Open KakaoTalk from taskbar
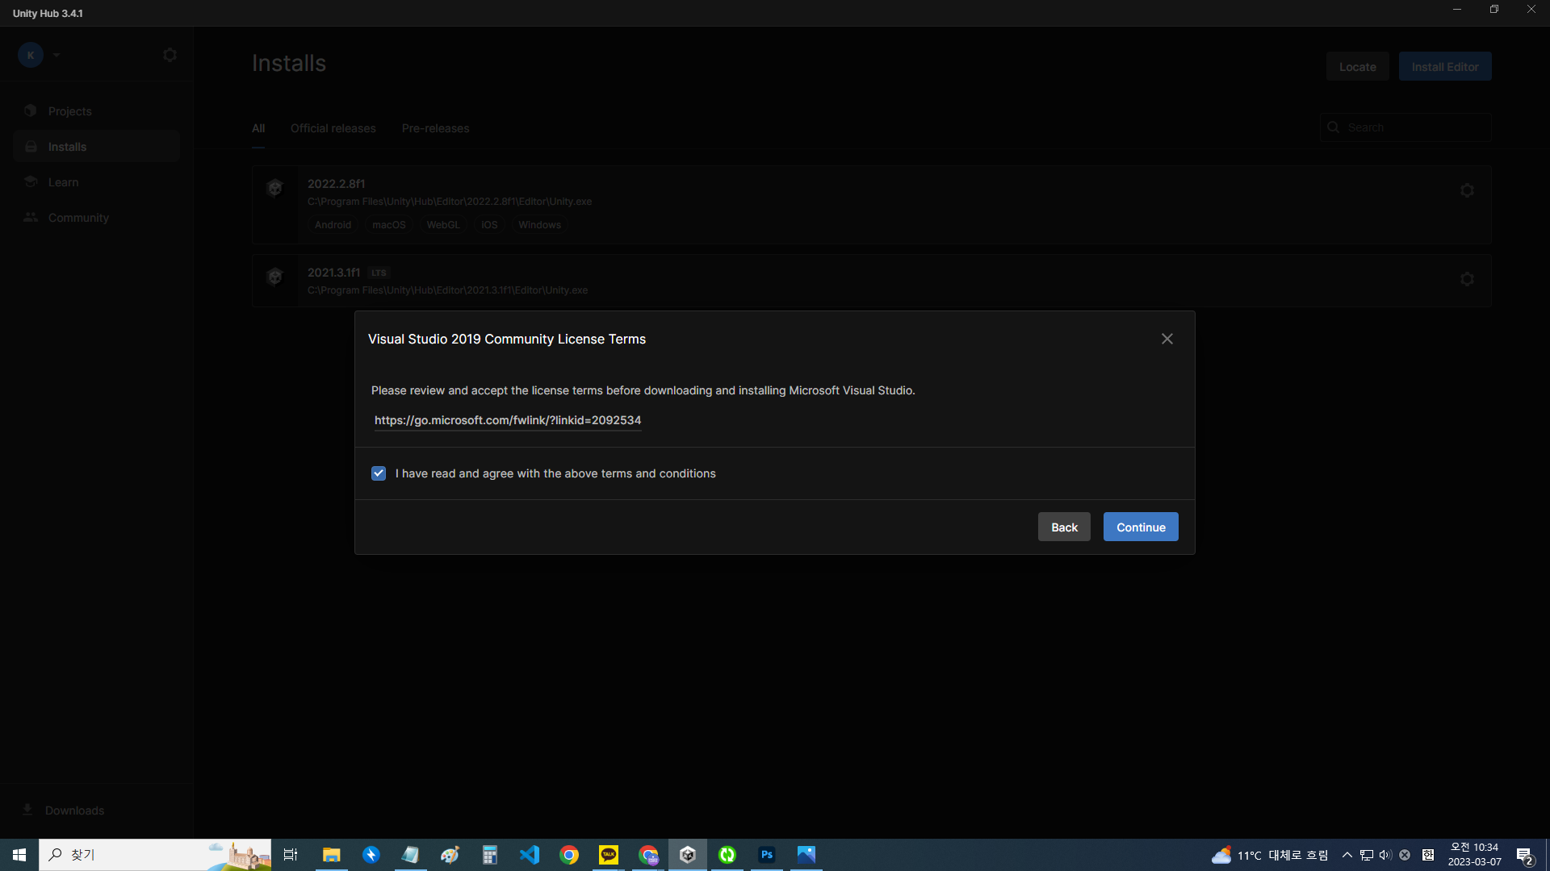 (x=609, y=855)
